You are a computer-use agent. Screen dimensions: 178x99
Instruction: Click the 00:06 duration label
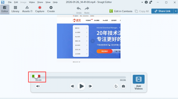123,80
